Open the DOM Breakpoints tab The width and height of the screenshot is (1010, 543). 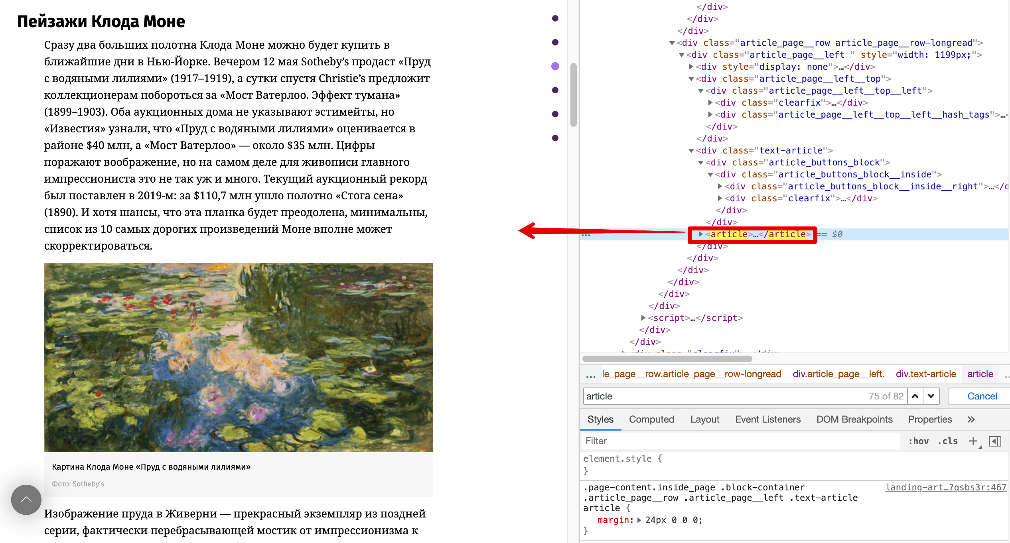pyautogui.click(x=854, y=419)
